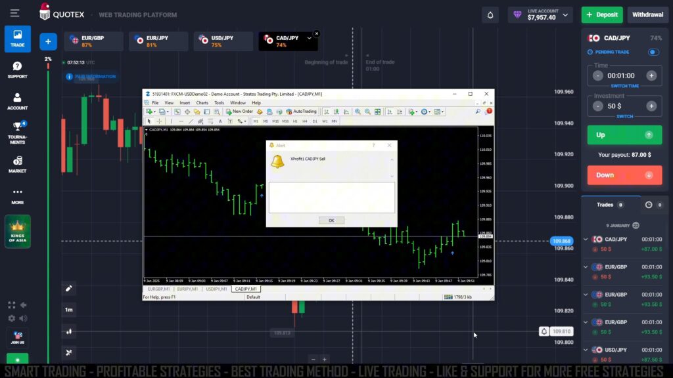Click the zoom out magnifier in MetaTrader toolbar
The height and width of the screenshot is (378, 673).
[x=367, y=112]
